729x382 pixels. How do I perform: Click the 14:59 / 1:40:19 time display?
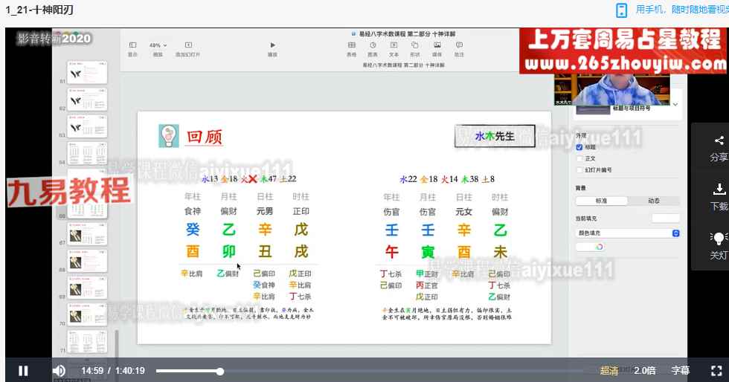click(113, 370)
